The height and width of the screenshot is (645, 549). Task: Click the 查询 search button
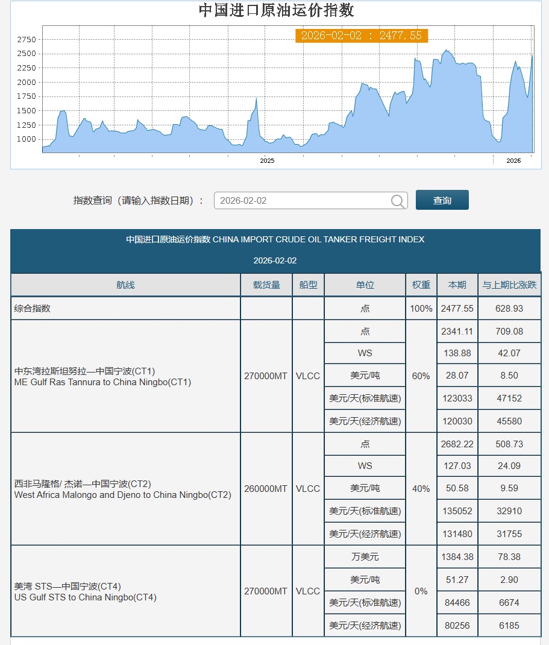tap(442, 200)
